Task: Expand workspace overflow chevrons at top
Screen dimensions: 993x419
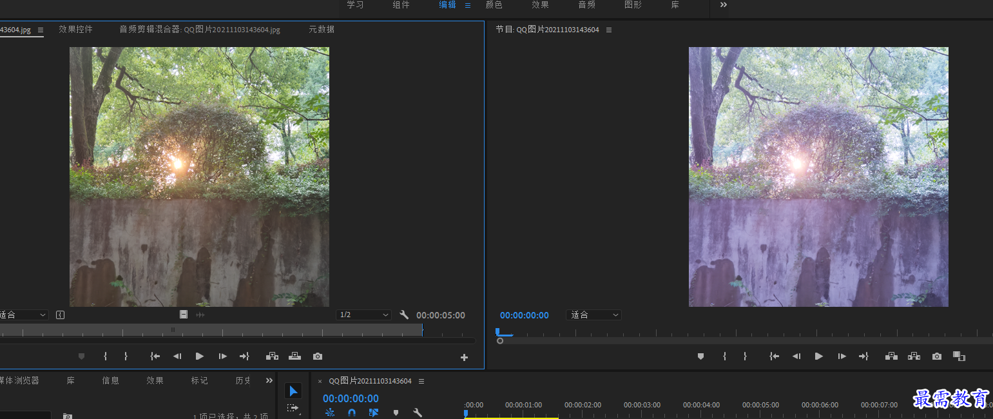Action: point(724,5)
